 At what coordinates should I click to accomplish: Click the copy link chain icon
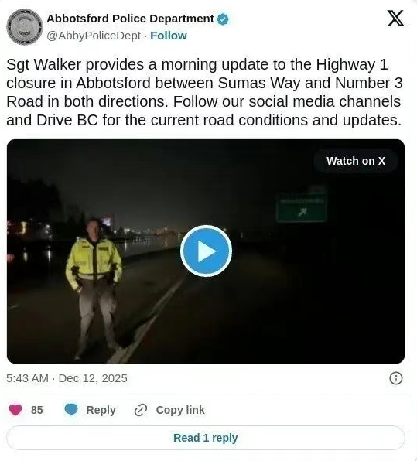pos(141,410)
